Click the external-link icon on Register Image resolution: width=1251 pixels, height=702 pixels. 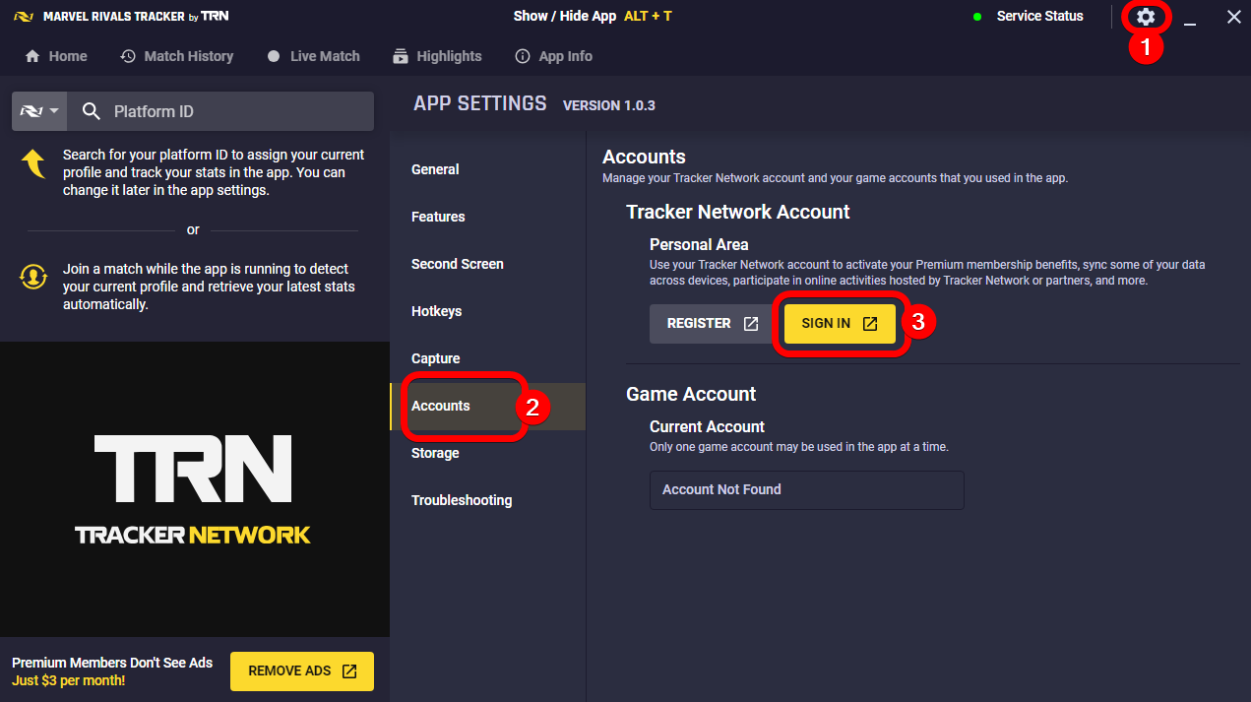[751, 324]
